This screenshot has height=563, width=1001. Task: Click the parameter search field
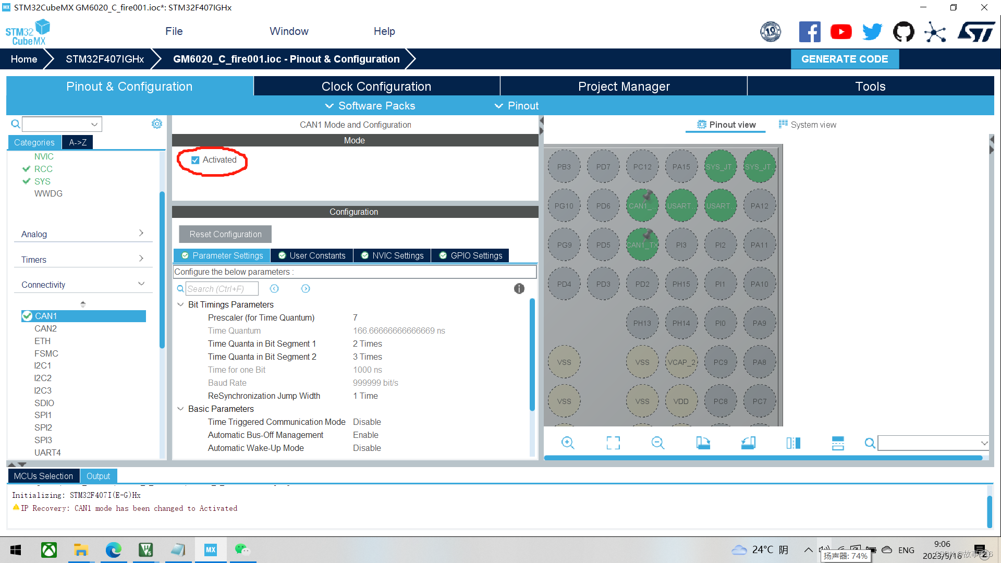[222, 289]
